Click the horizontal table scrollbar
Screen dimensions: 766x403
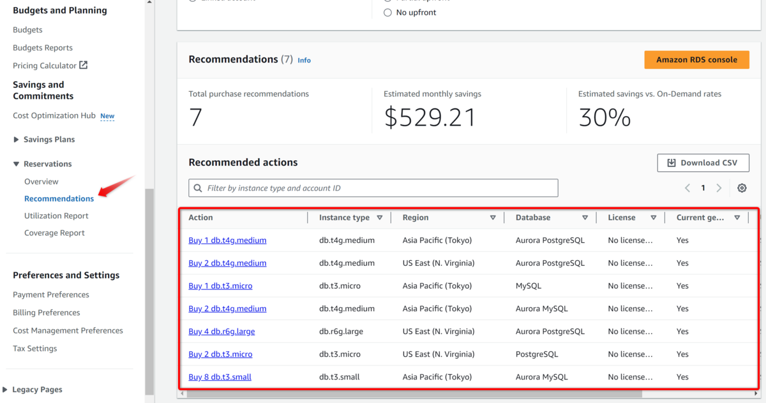pyautogui.click(x=415, y=394)
